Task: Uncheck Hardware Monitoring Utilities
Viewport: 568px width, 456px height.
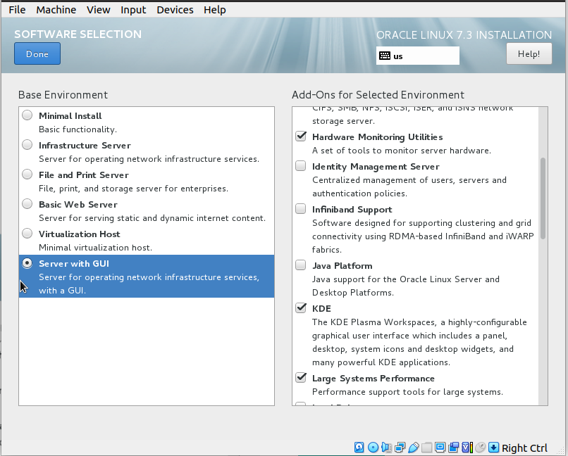Action: point(301,137)
